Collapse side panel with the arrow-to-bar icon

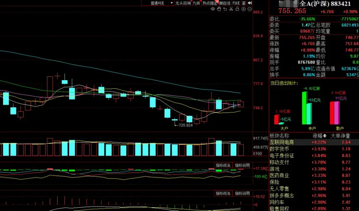250,3
